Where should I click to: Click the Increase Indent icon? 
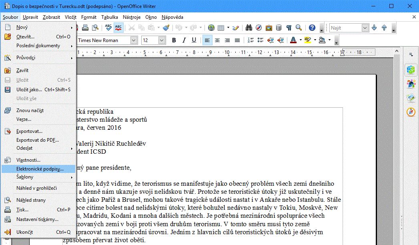point(281,40)
